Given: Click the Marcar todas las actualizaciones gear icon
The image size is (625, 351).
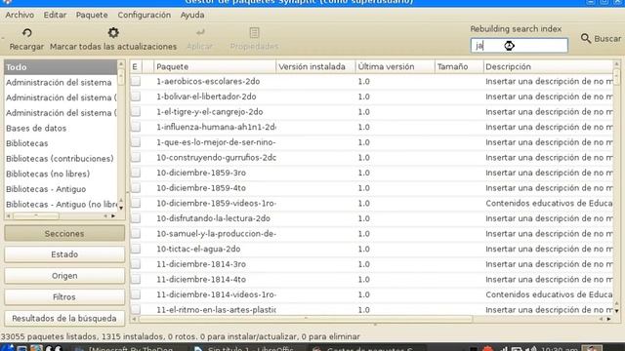Looking at the screenshot, I should (113, 32).
